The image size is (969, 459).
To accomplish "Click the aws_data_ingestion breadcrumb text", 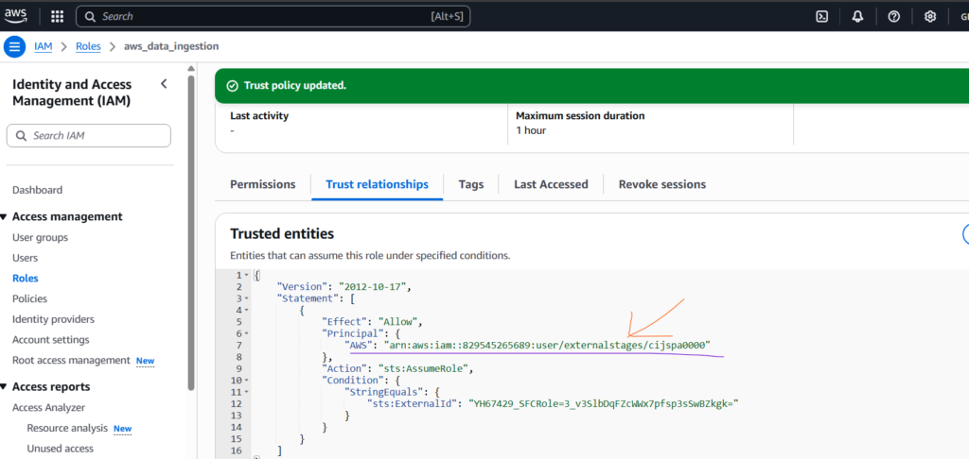I will click(x=171, y=46).
